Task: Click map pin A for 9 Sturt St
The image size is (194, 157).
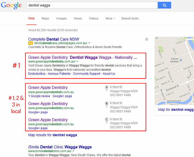Action: click(107, 88)
